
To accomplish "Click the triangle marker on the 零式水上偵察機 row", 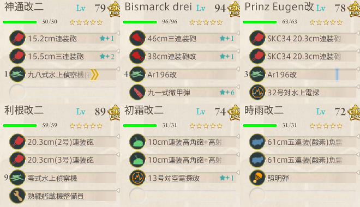I will pos(118,172).
